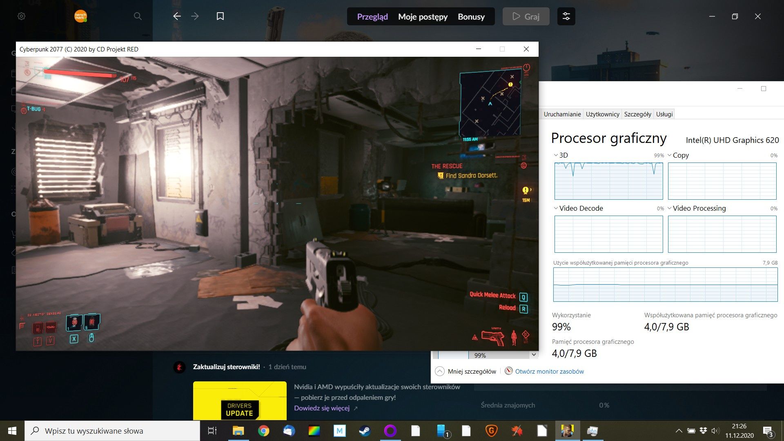Launch Chrome from taskbar
This screenshot has width=784, height=441.
click(x=263, y=431)
